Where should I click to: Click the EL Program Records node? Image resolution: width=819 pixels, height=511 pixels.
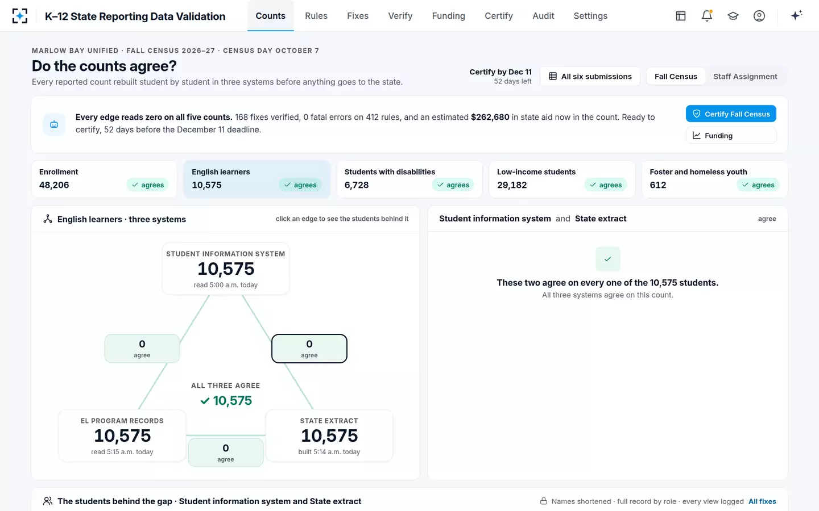[x=122, y=435]
